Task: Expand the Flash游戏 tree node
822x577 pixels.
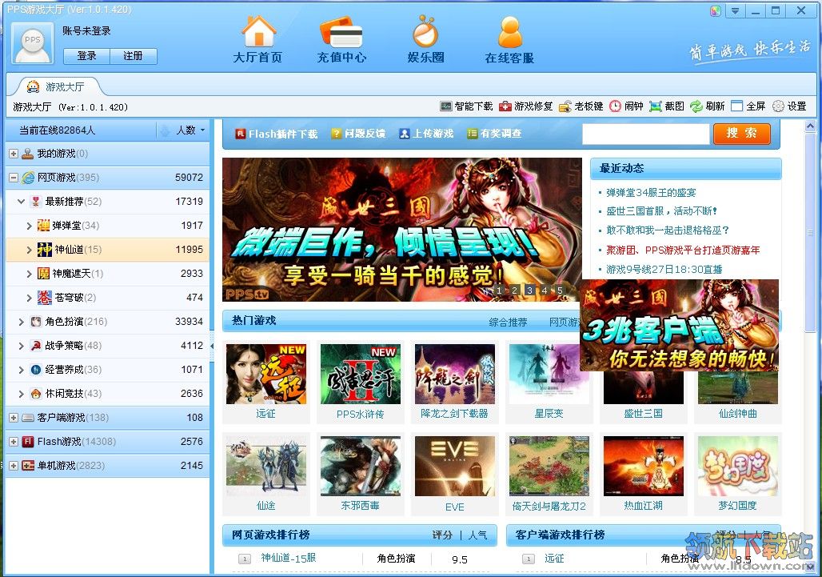Action: (x=14, y=442)
